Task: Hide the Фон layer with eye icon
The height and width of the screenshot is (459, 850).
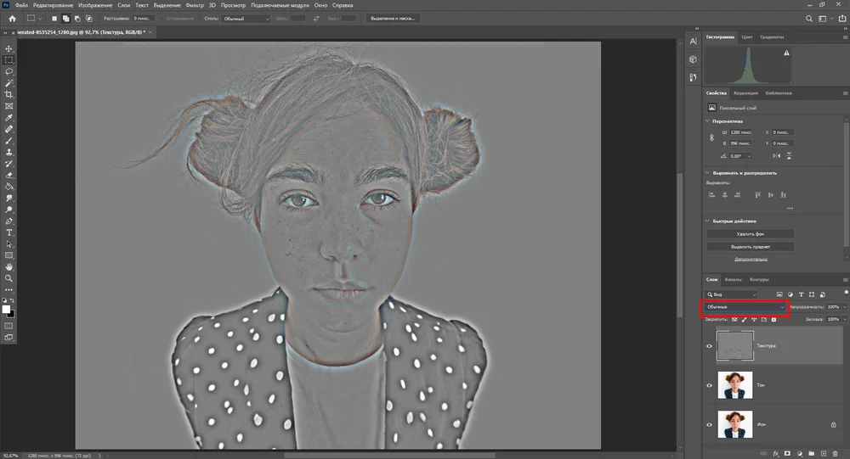Action: (x=710, y=424)
